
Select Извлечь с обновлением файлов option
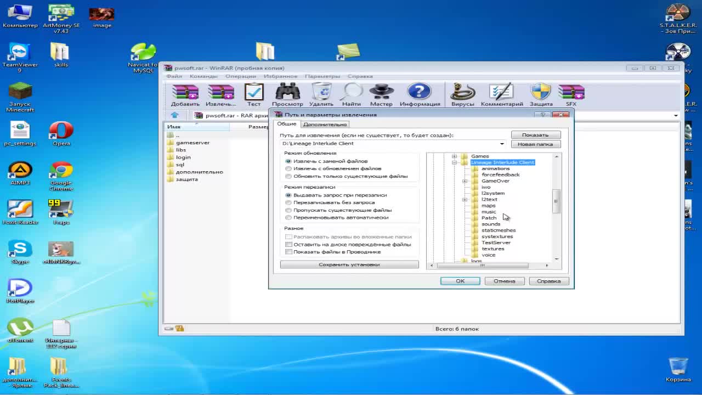[x=333, y=168]
